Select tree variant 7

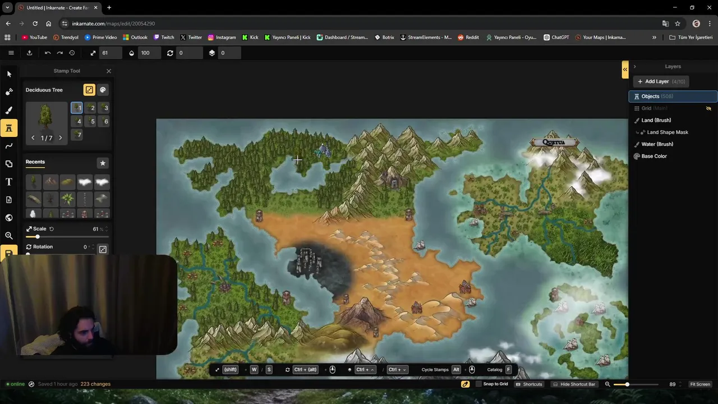[77, 135]
